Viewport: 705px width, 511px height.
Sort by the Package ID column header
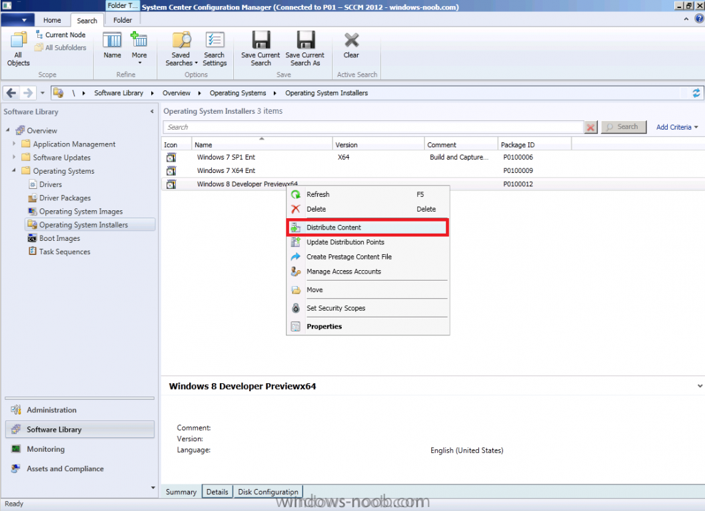(x=534, y=144)
